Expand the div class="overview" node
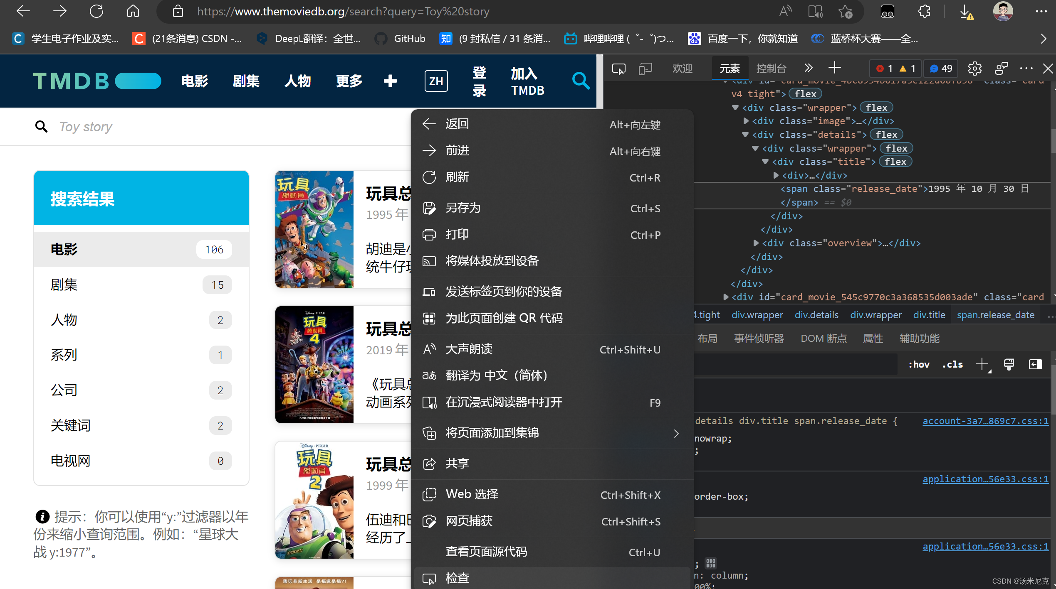1056x589 pixels. pyautogui.click(x=756, y=243)
